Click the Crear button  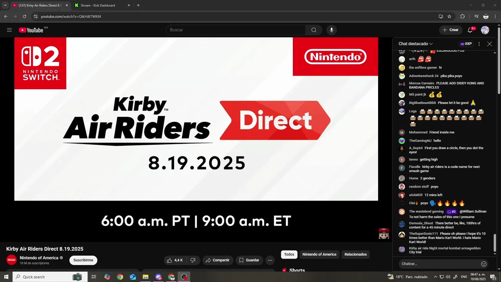[450, 30]
